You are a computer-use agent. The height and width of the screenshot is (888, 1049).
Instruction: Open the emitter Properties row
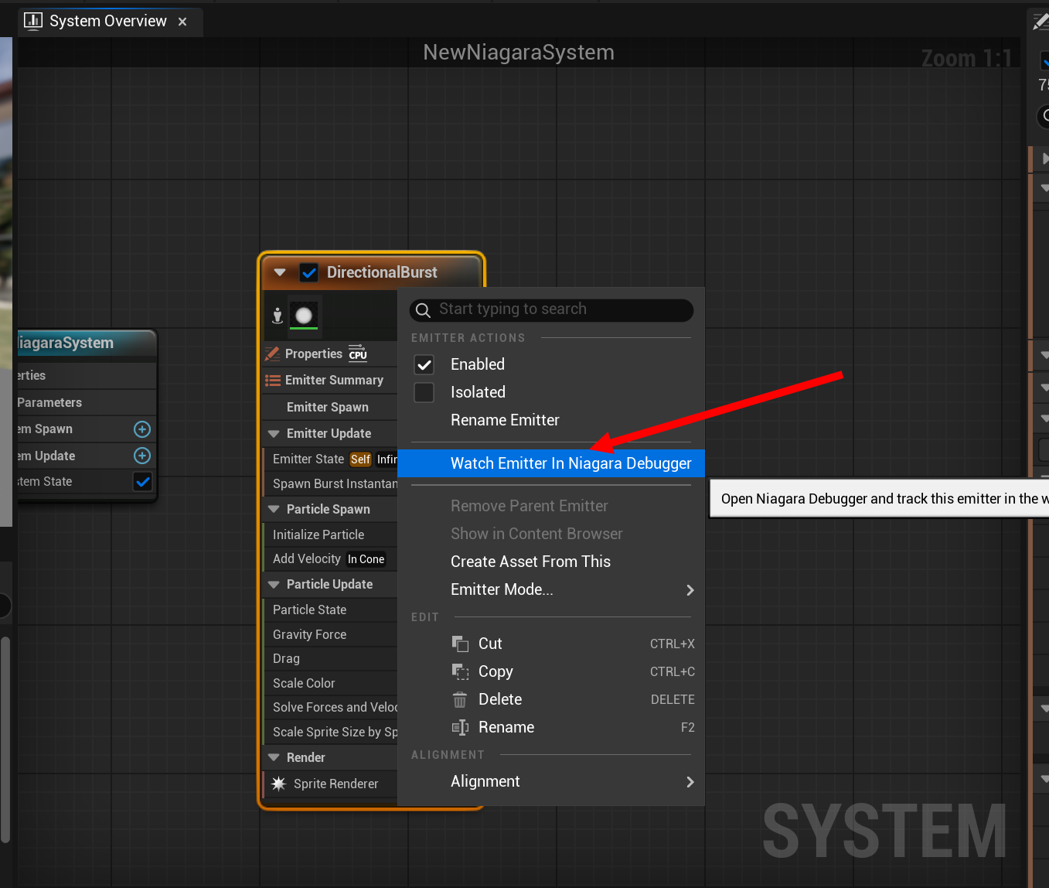click(330, 353)
